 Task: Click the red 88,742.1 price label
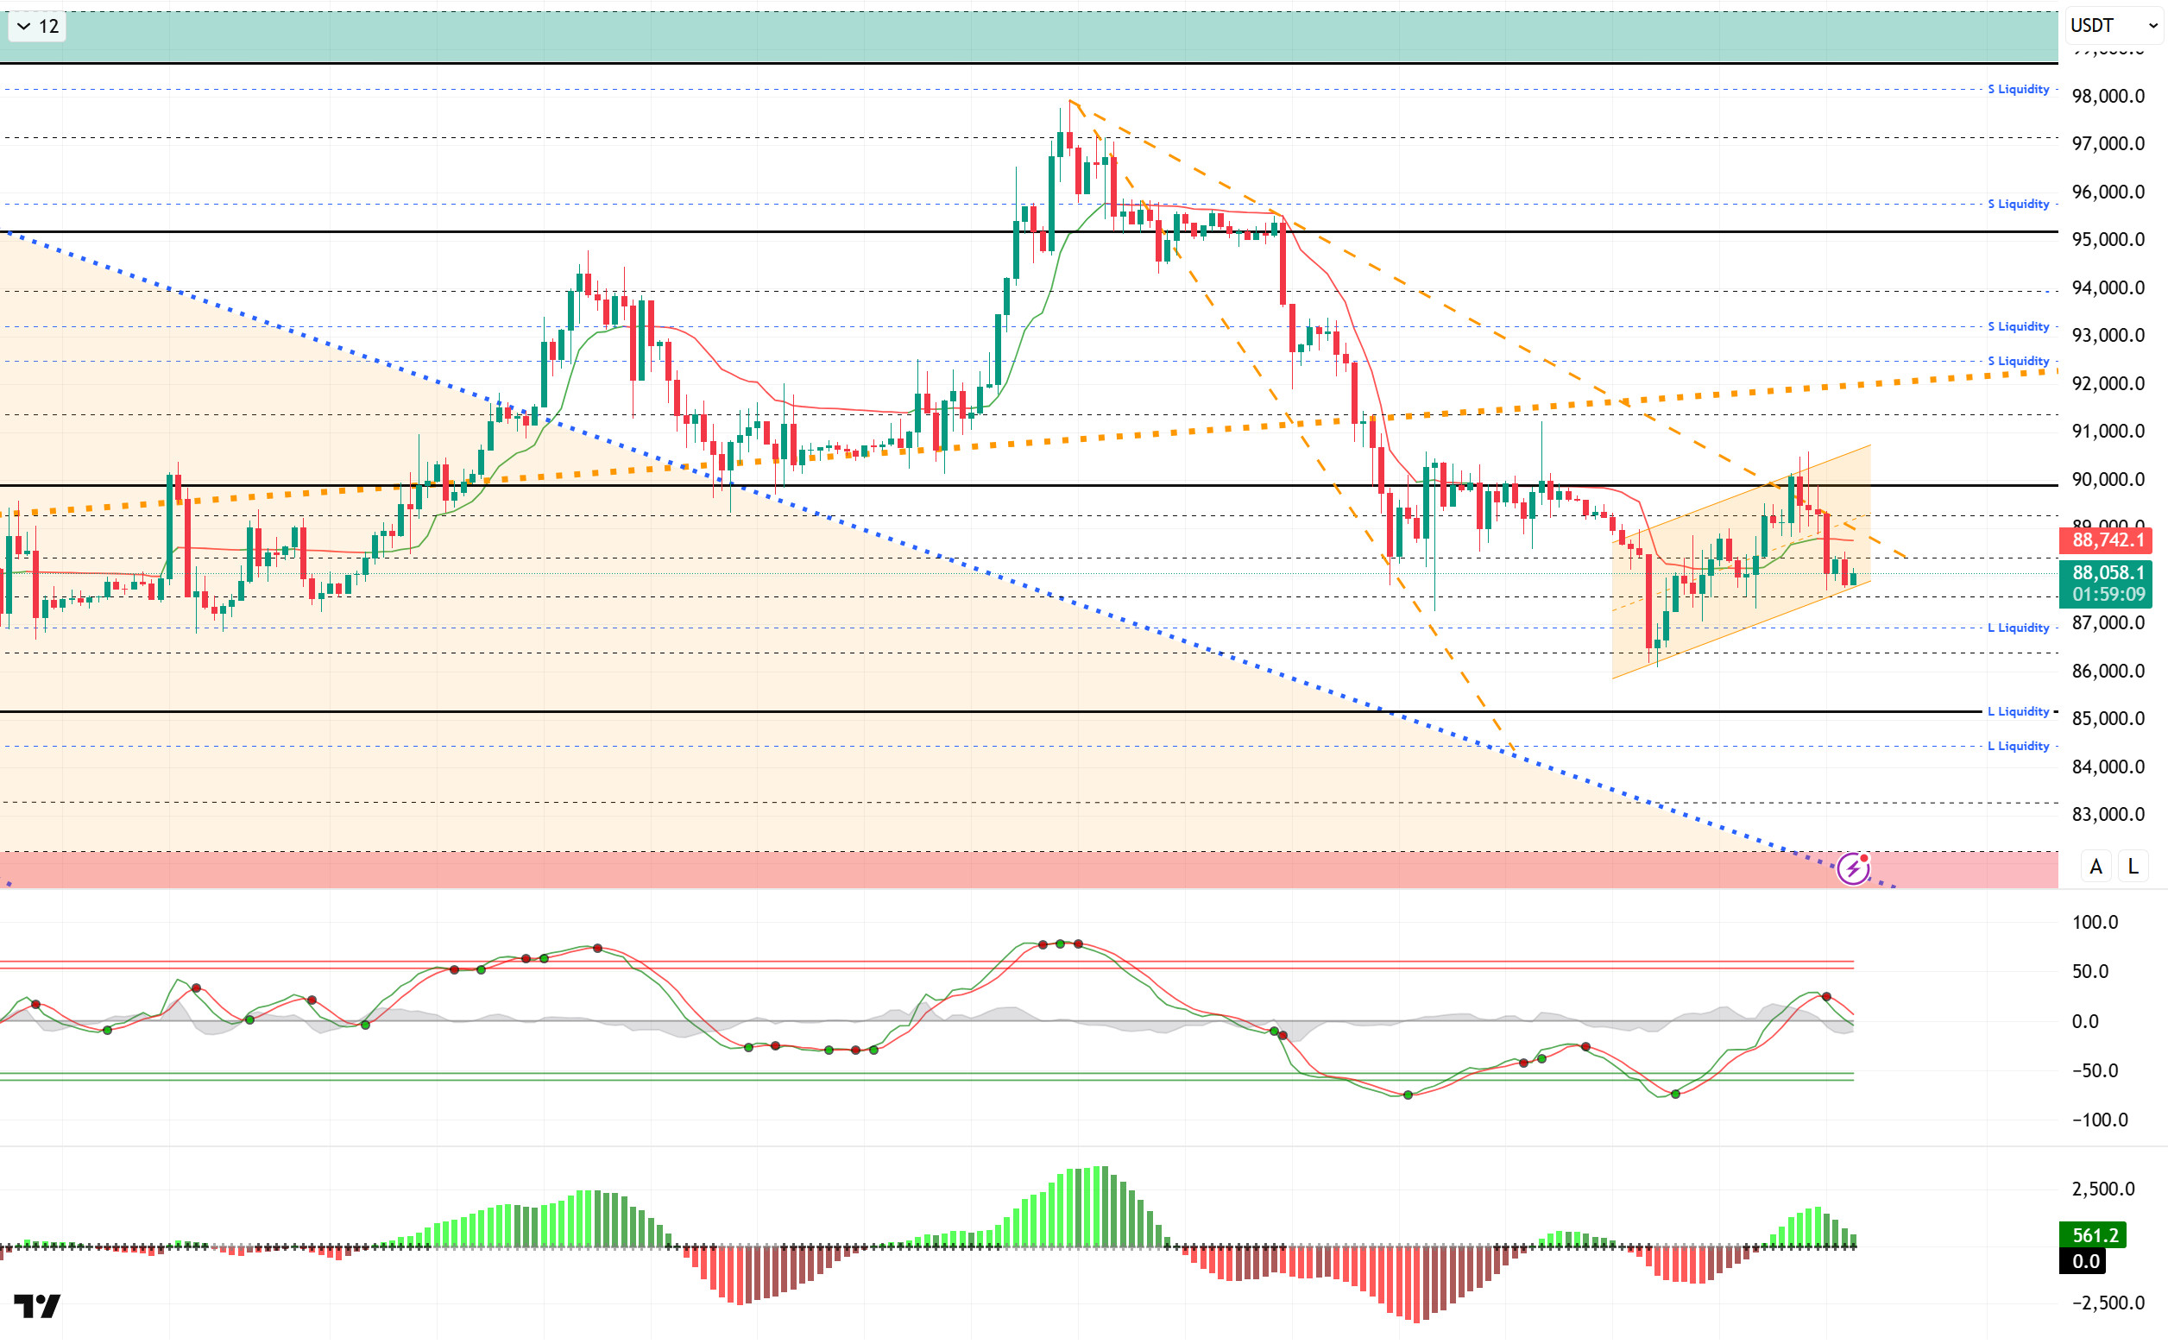pyautogui.click(x=2107, y=540)
